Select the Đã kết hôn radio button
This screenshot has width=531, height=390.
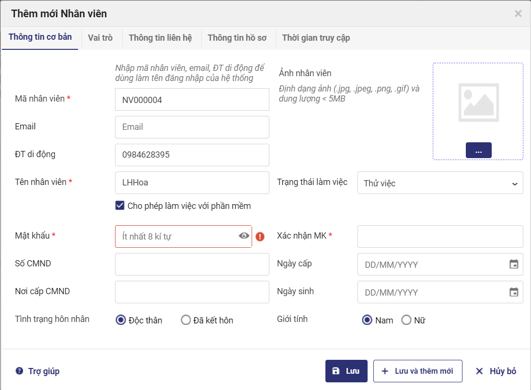coord(186,320)
